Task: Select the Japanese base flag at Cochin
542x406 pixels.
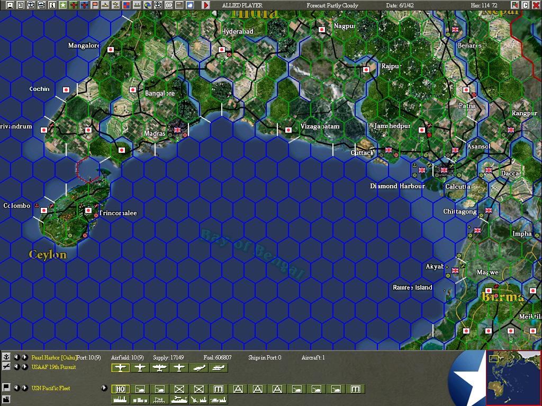Action: point(66,90)
